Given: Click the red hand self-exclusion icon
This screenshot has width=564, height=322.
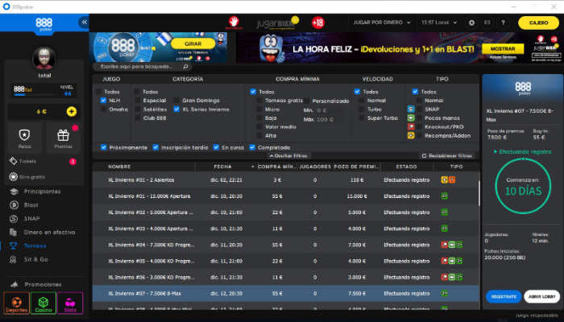Looking at the screenshot, I should (x=234, y=23).
